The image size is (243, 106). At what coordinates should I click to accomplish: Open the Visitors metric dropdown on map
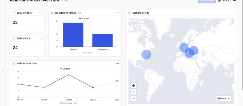coord(224,98)
